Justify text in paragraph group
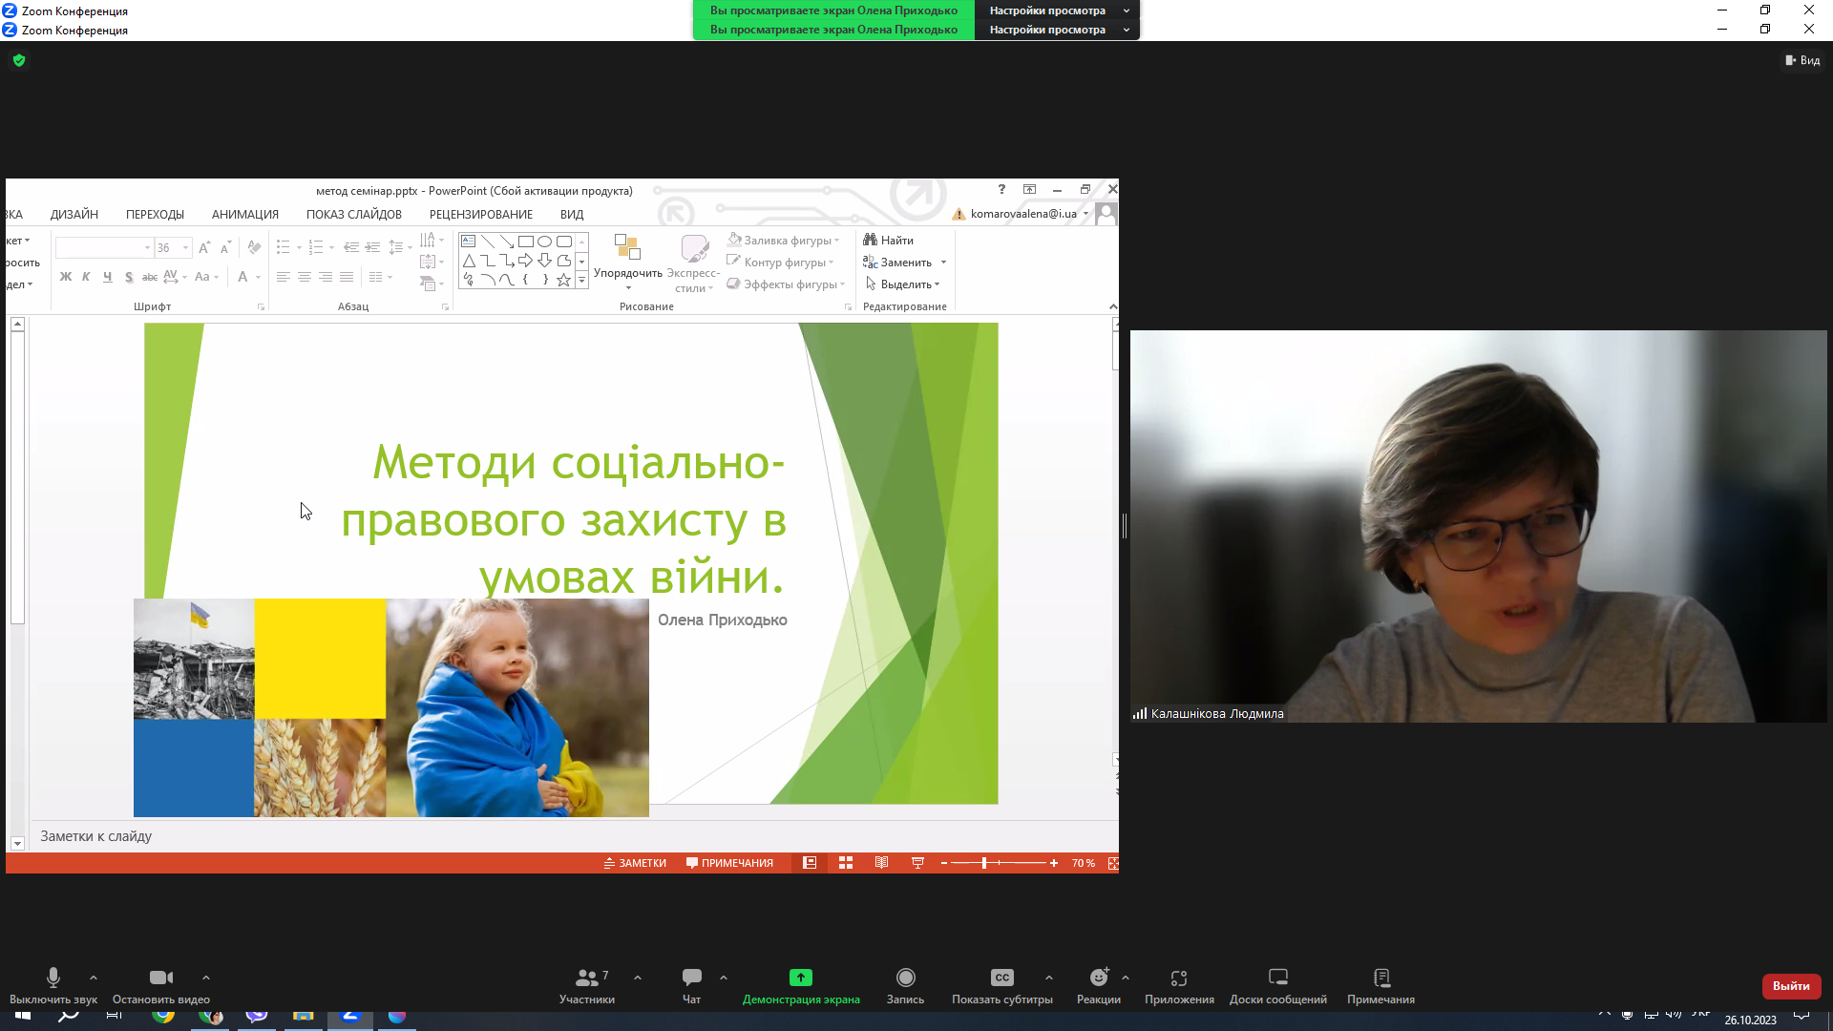 [x=347, y=277]
